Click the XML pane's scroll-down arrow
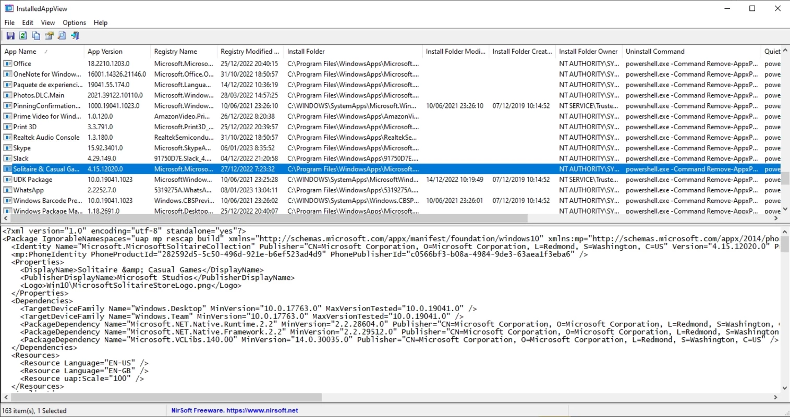This screenshot has height=417, width=790. (785, 388)
